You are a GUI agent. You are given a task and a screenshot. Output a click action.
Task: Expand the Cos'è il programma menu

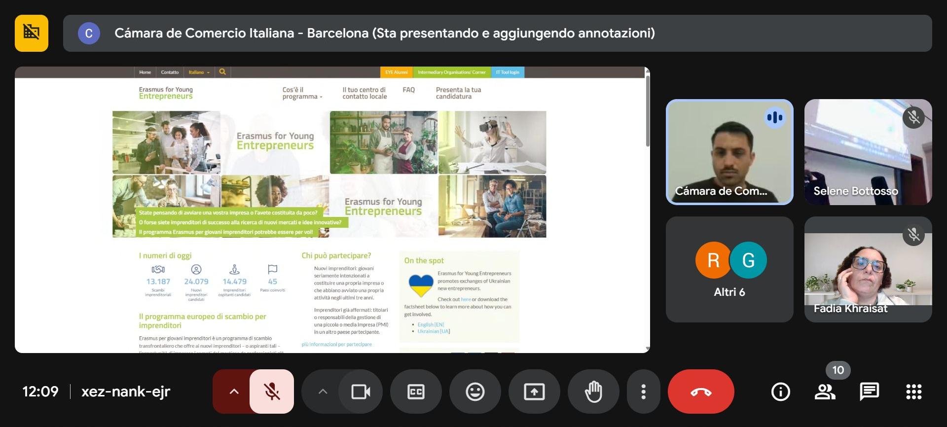click(302, 93)
